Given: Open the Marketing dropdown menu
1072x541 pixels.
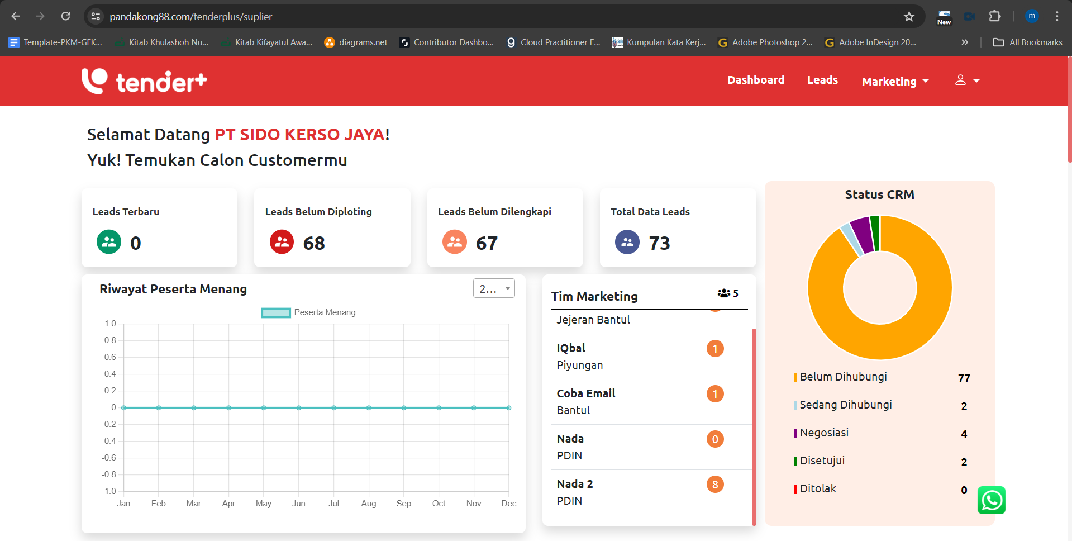Looking at the screenshot, I should point(895,82).
